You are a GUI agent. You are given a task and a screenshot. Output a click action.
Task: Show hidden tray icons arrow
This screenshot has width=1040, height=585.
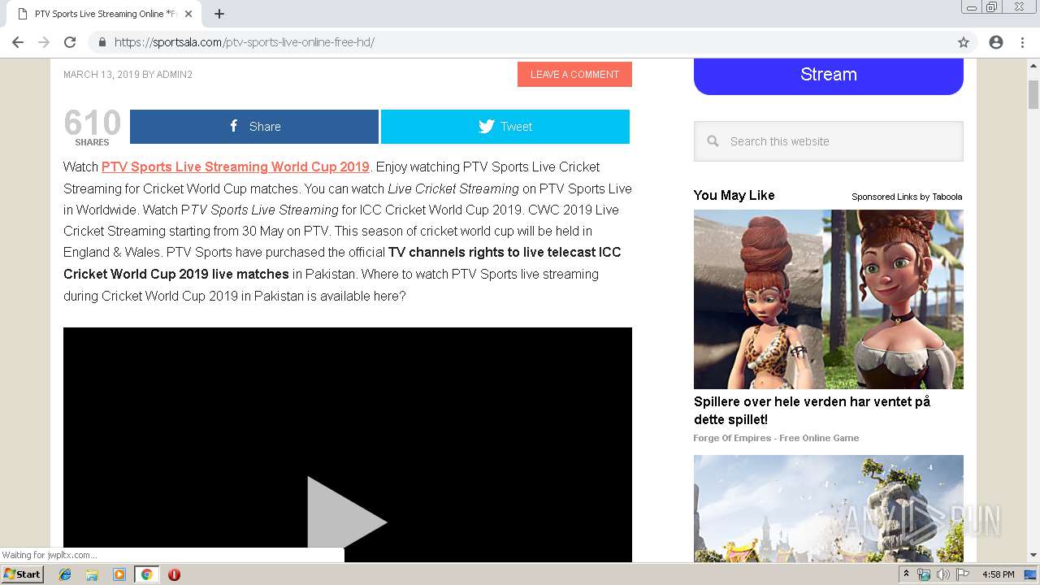(907, 574)
